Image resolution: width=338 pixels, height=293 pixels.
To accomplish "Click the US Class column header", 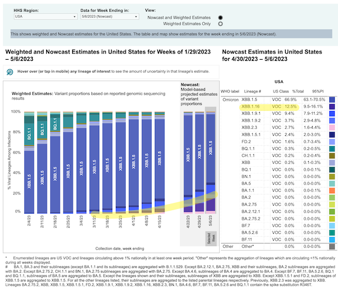I will tap(281, 91).
